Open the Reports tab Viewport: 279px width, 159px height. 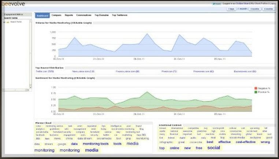pos(69,15)
